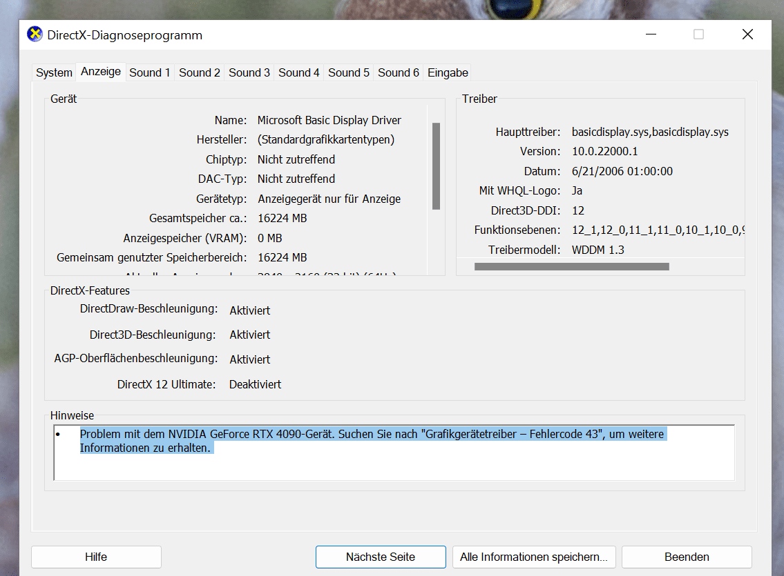Click the driver version "10.0.22000.1"

pyautogui.click(x=605, y=152)
